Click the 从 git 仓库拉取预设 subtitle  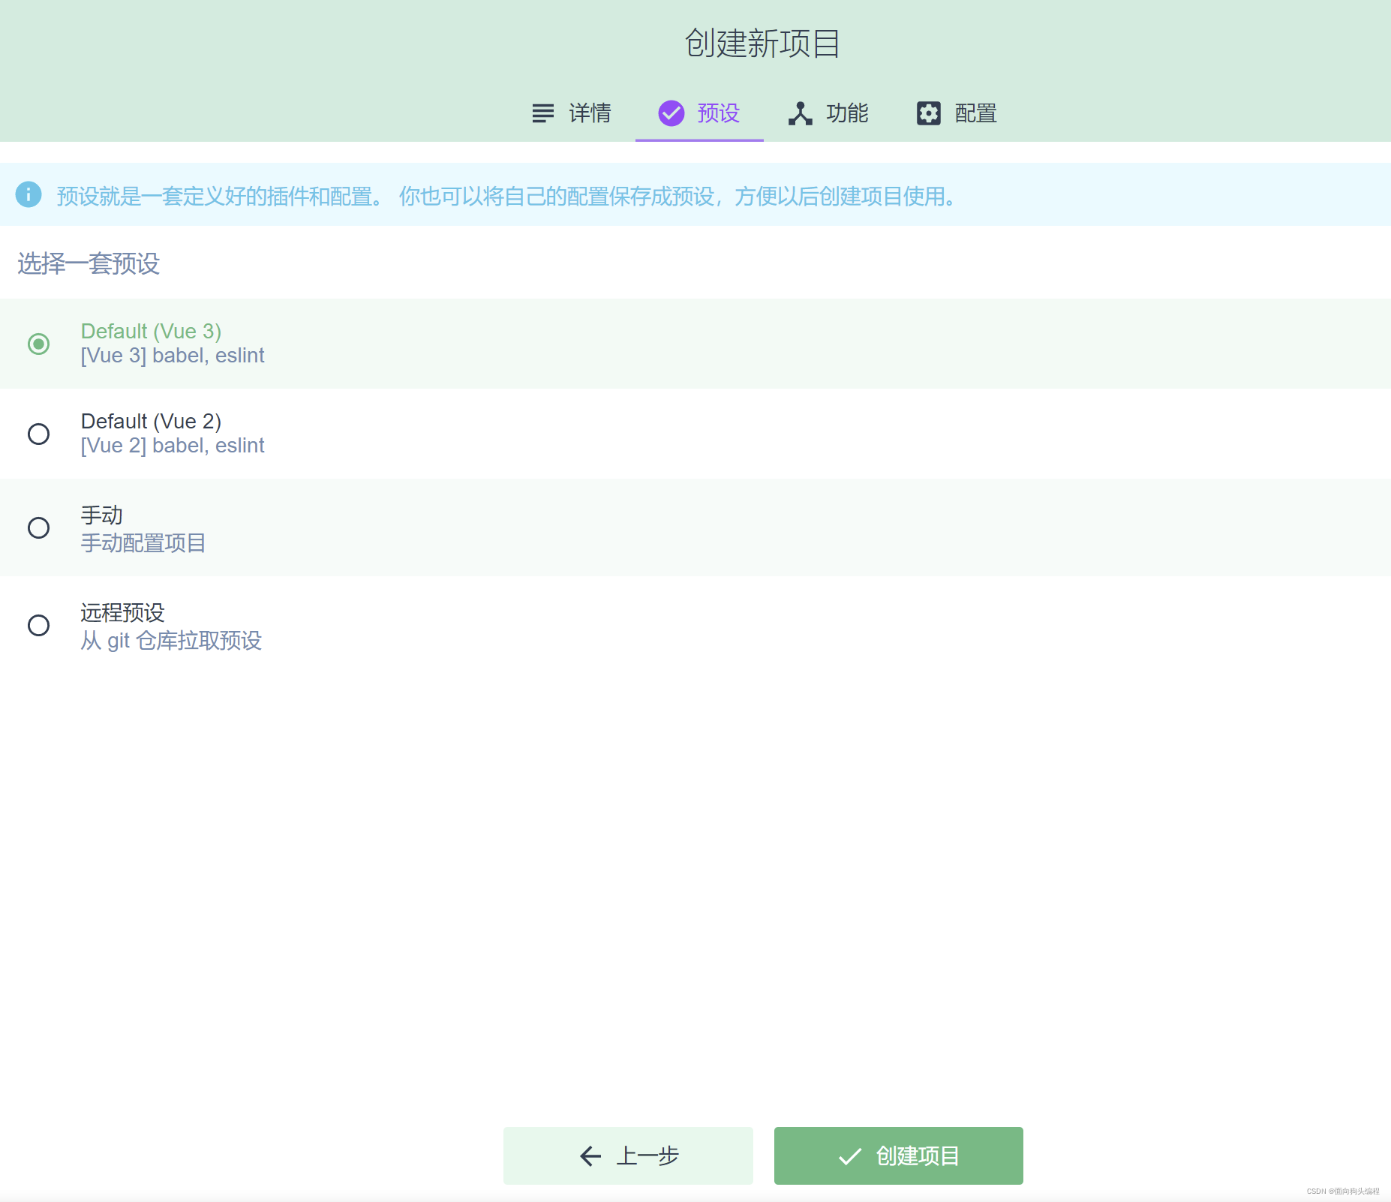tap(171, 641)
